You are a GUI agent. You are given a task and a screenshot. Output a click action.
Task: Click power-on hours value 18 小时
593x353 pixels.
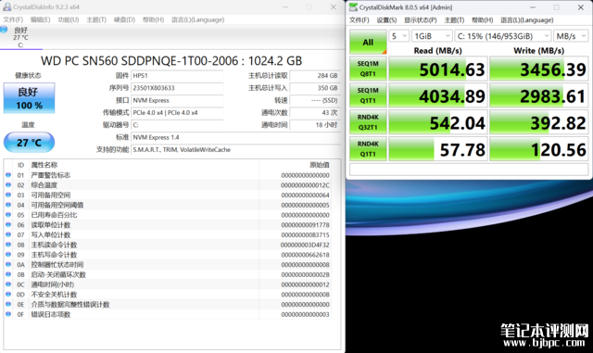[315, 125]
